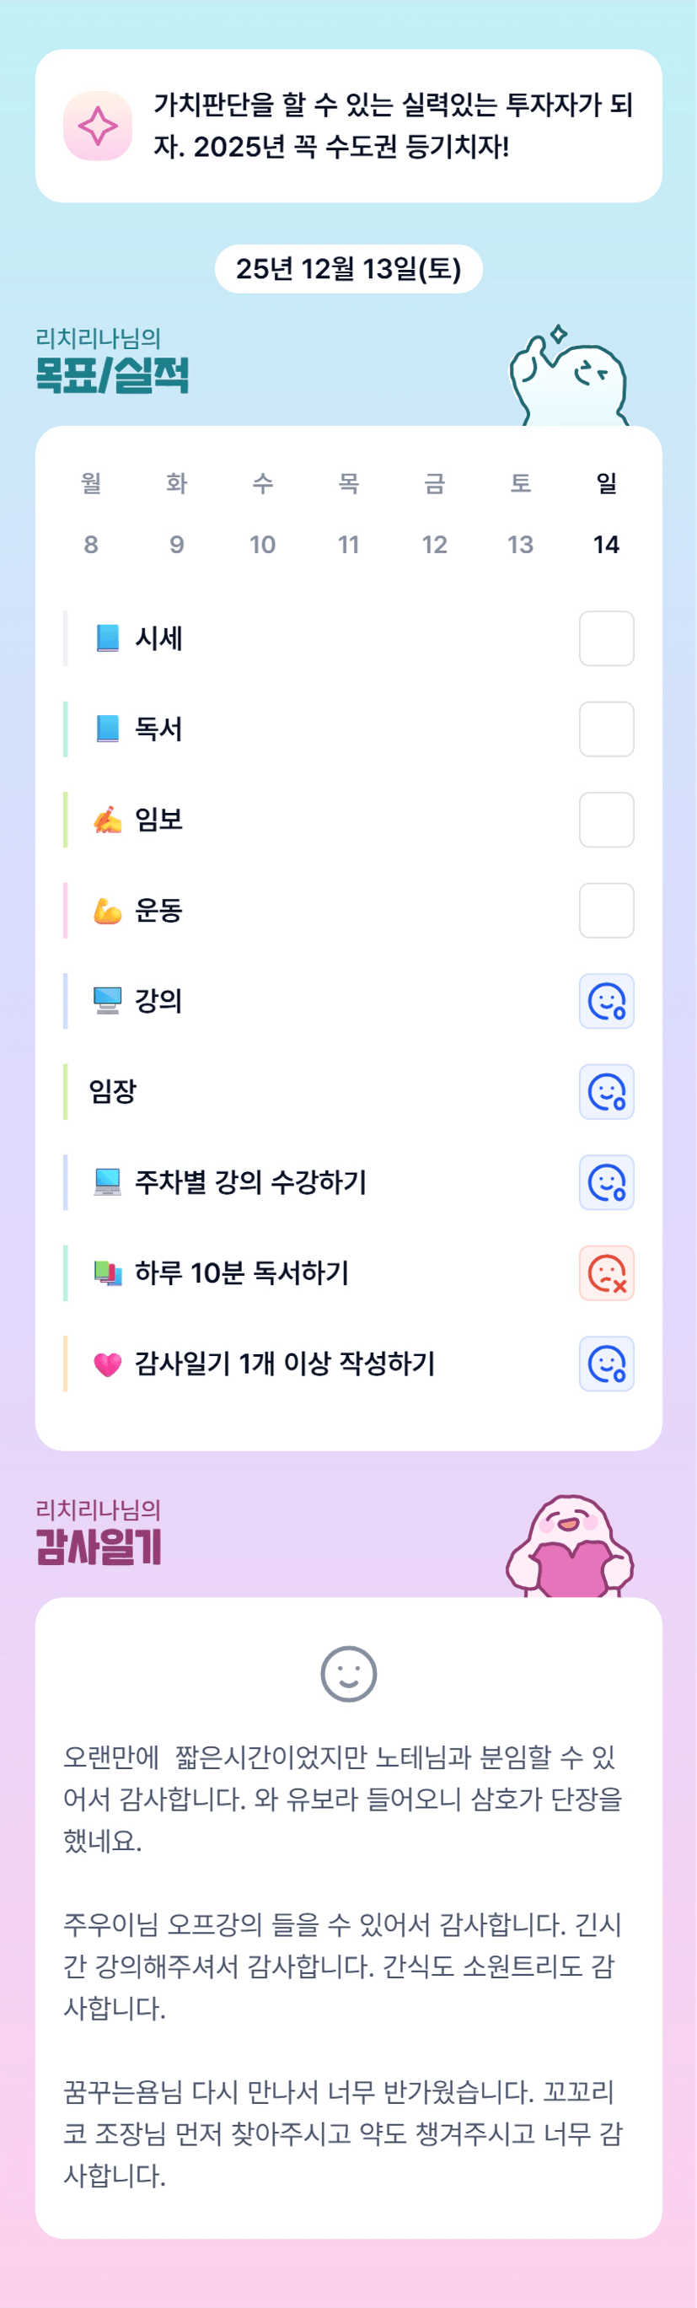The height and width of the screenshot is (2308, 697).
Task: Click the pink heart character mascot
Action: (x=570, y=1547)
